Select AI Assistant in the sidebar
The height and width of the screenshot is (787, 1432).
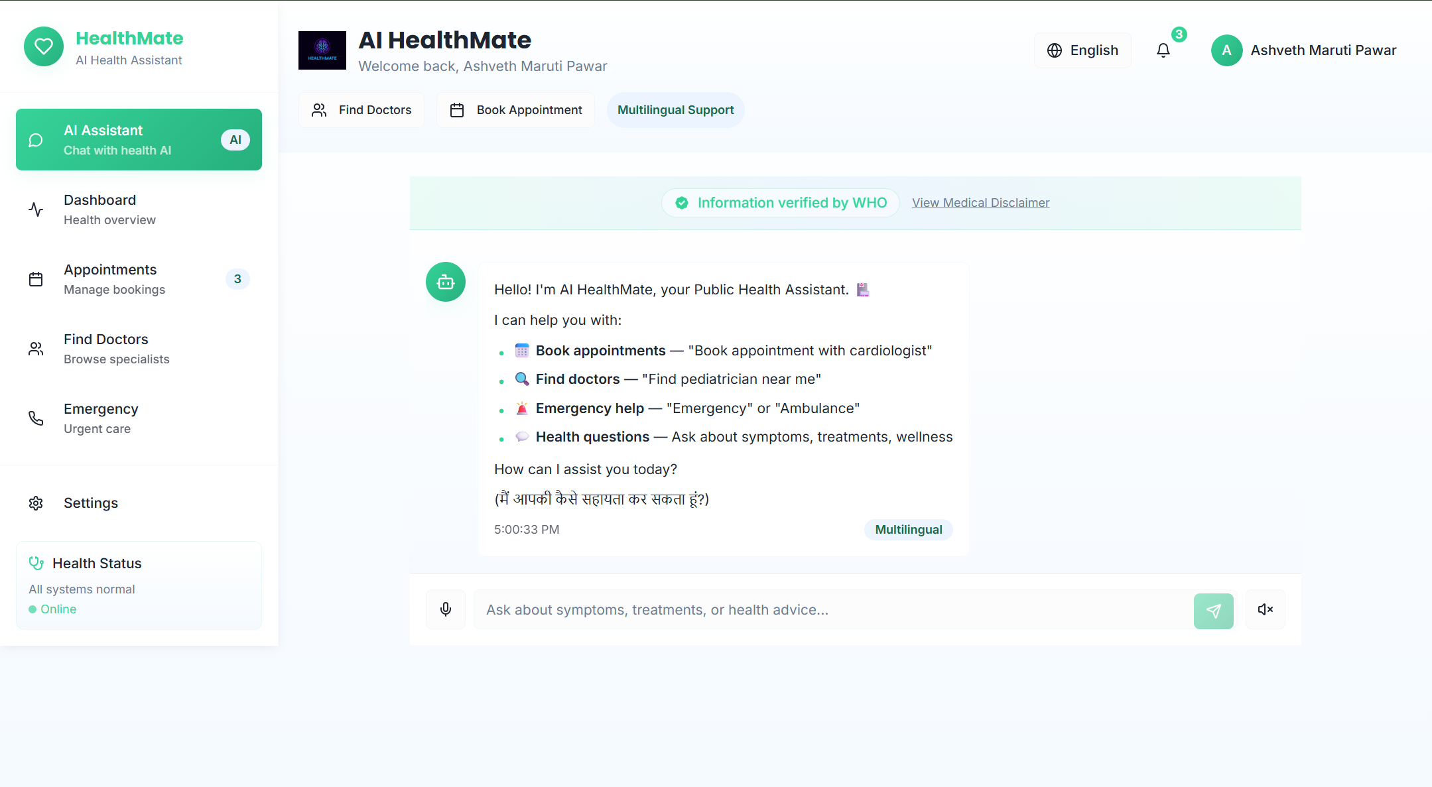click(139, 140)
